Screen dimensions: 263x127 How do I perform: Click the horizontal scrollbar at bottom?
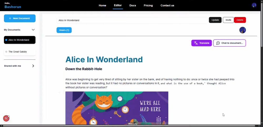pos(129,126)
